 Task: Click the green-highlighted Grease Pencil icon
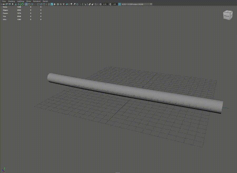click(22, 4)
